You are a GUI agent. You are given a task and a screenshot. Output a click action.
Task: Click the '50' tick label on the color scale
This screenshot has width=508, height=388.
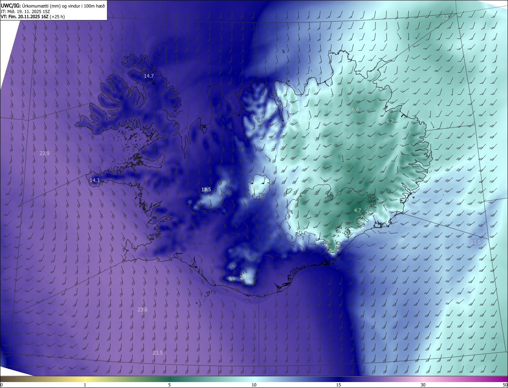(505, 385)
